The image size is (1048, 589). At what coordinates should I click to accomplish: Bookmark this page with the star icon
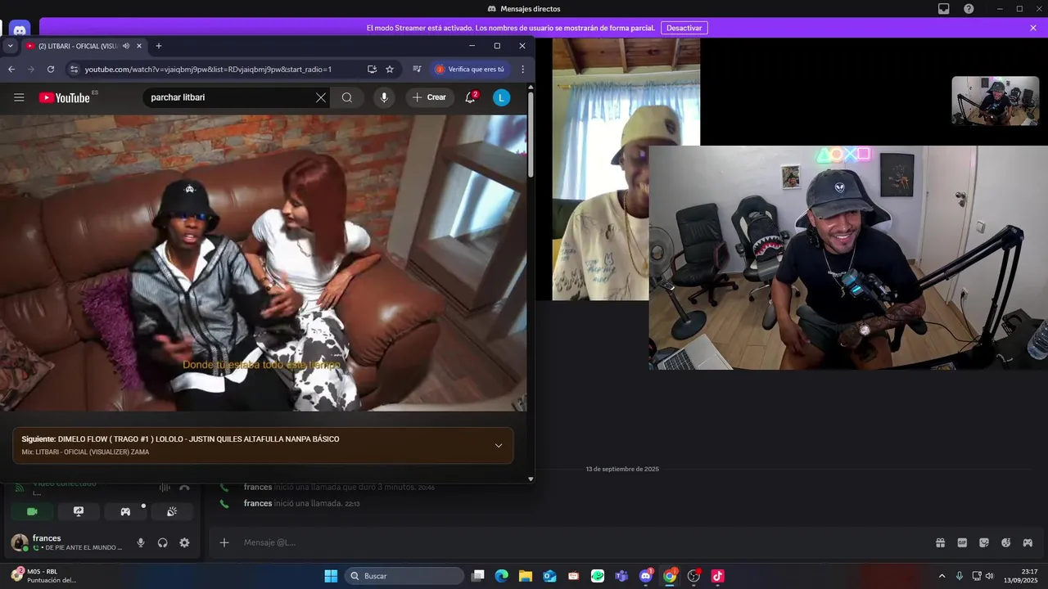pyautogui.click(x=390, y=70)
